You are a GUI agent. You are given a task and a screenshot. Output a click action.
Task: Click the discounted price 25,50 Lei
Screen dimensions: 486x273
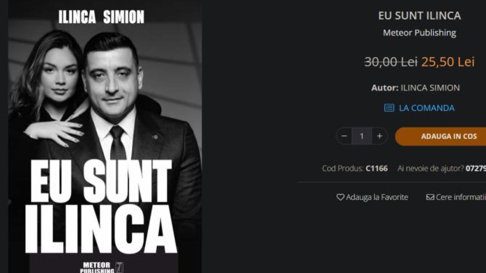click(448, 62)
